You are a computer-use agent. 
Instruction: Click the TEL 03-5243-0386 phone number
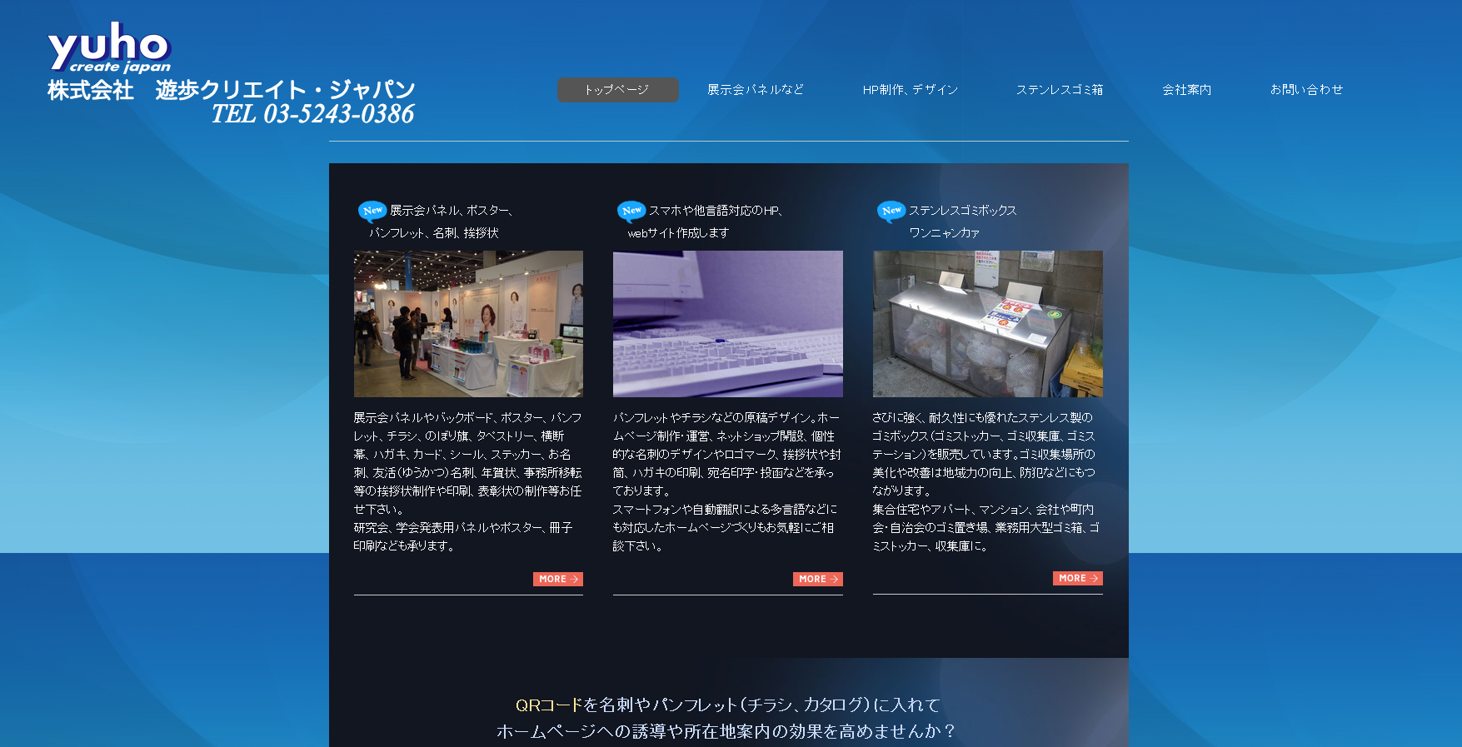point(312,114)
